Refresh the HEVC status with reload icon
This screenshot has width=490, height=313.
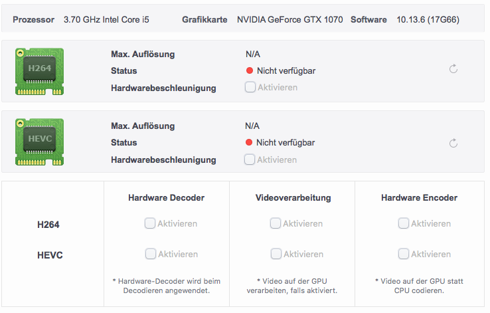click(453, 143)
